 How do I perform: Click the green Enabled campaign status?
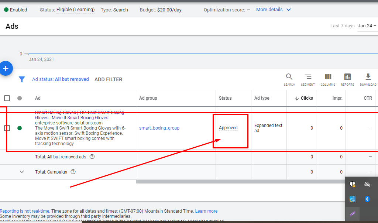(16, 10)
